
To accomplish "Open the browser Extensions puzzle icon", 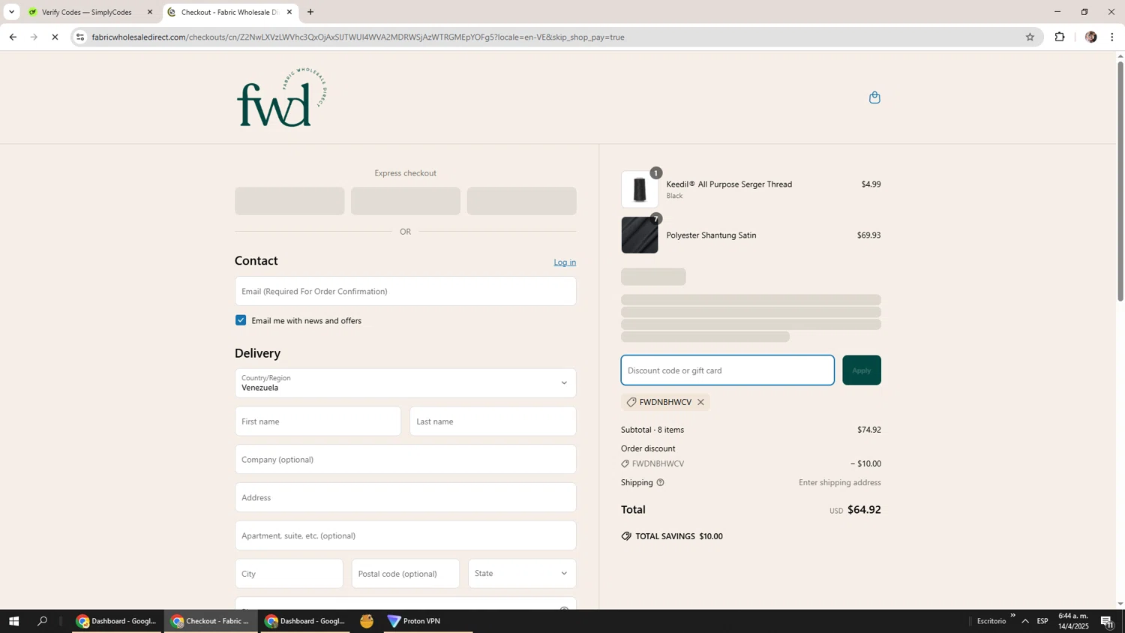I will pyautogui.click(x=1060, y=37).
